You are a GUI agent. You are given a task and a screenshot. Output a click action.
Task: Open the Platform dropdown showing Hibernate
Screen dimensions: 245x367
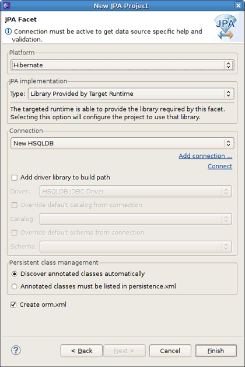(x=122, y=65)
